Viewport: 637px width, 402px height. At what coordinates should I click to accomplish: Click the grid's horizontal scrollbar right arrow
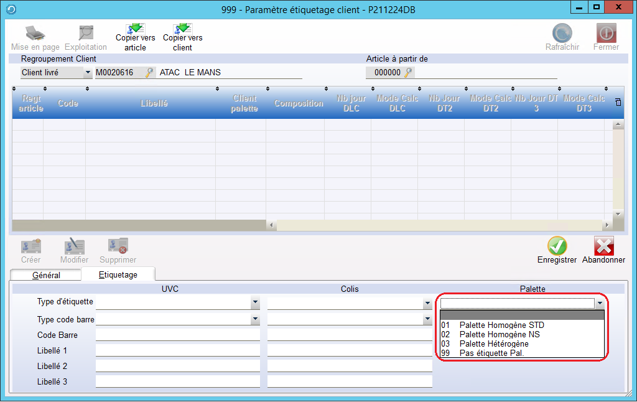pos(607,225)
